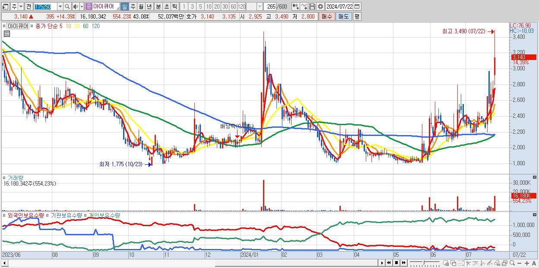Switch to the tick 틱 chart period
Viewport: 539px width, 268px height.
click(x=174, y=6)
